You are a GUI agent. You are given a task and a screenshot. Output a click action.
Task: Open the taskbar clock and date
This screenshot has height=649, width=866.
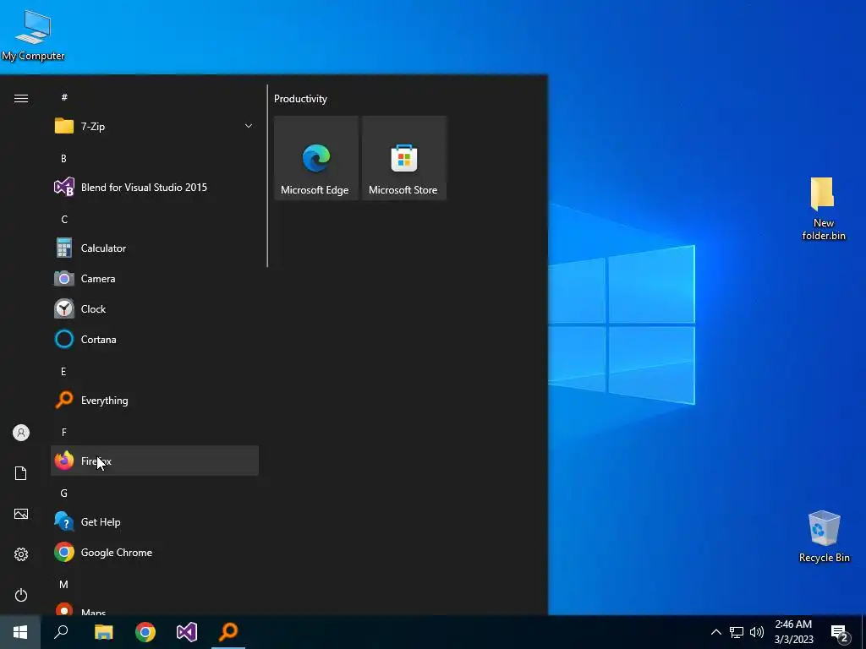point(793,632)
